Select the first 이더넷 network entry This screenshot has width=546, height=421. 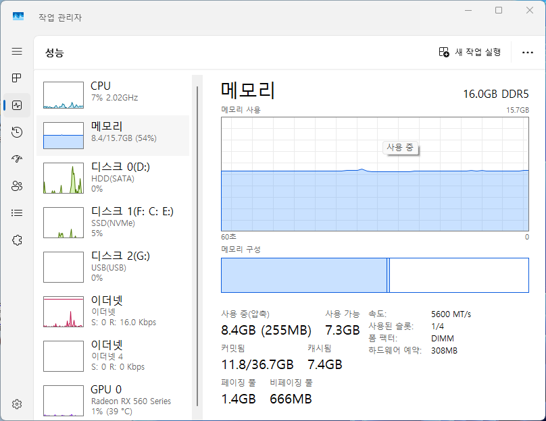coord(113,311)
